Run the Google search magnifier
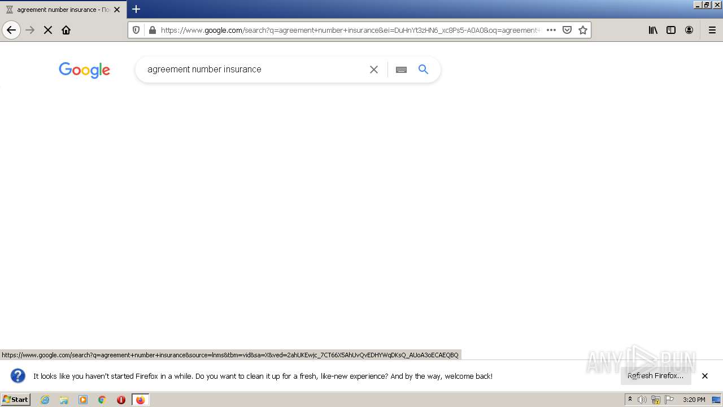Viewport: 723px width, 407px height. (x=423, y=70)
